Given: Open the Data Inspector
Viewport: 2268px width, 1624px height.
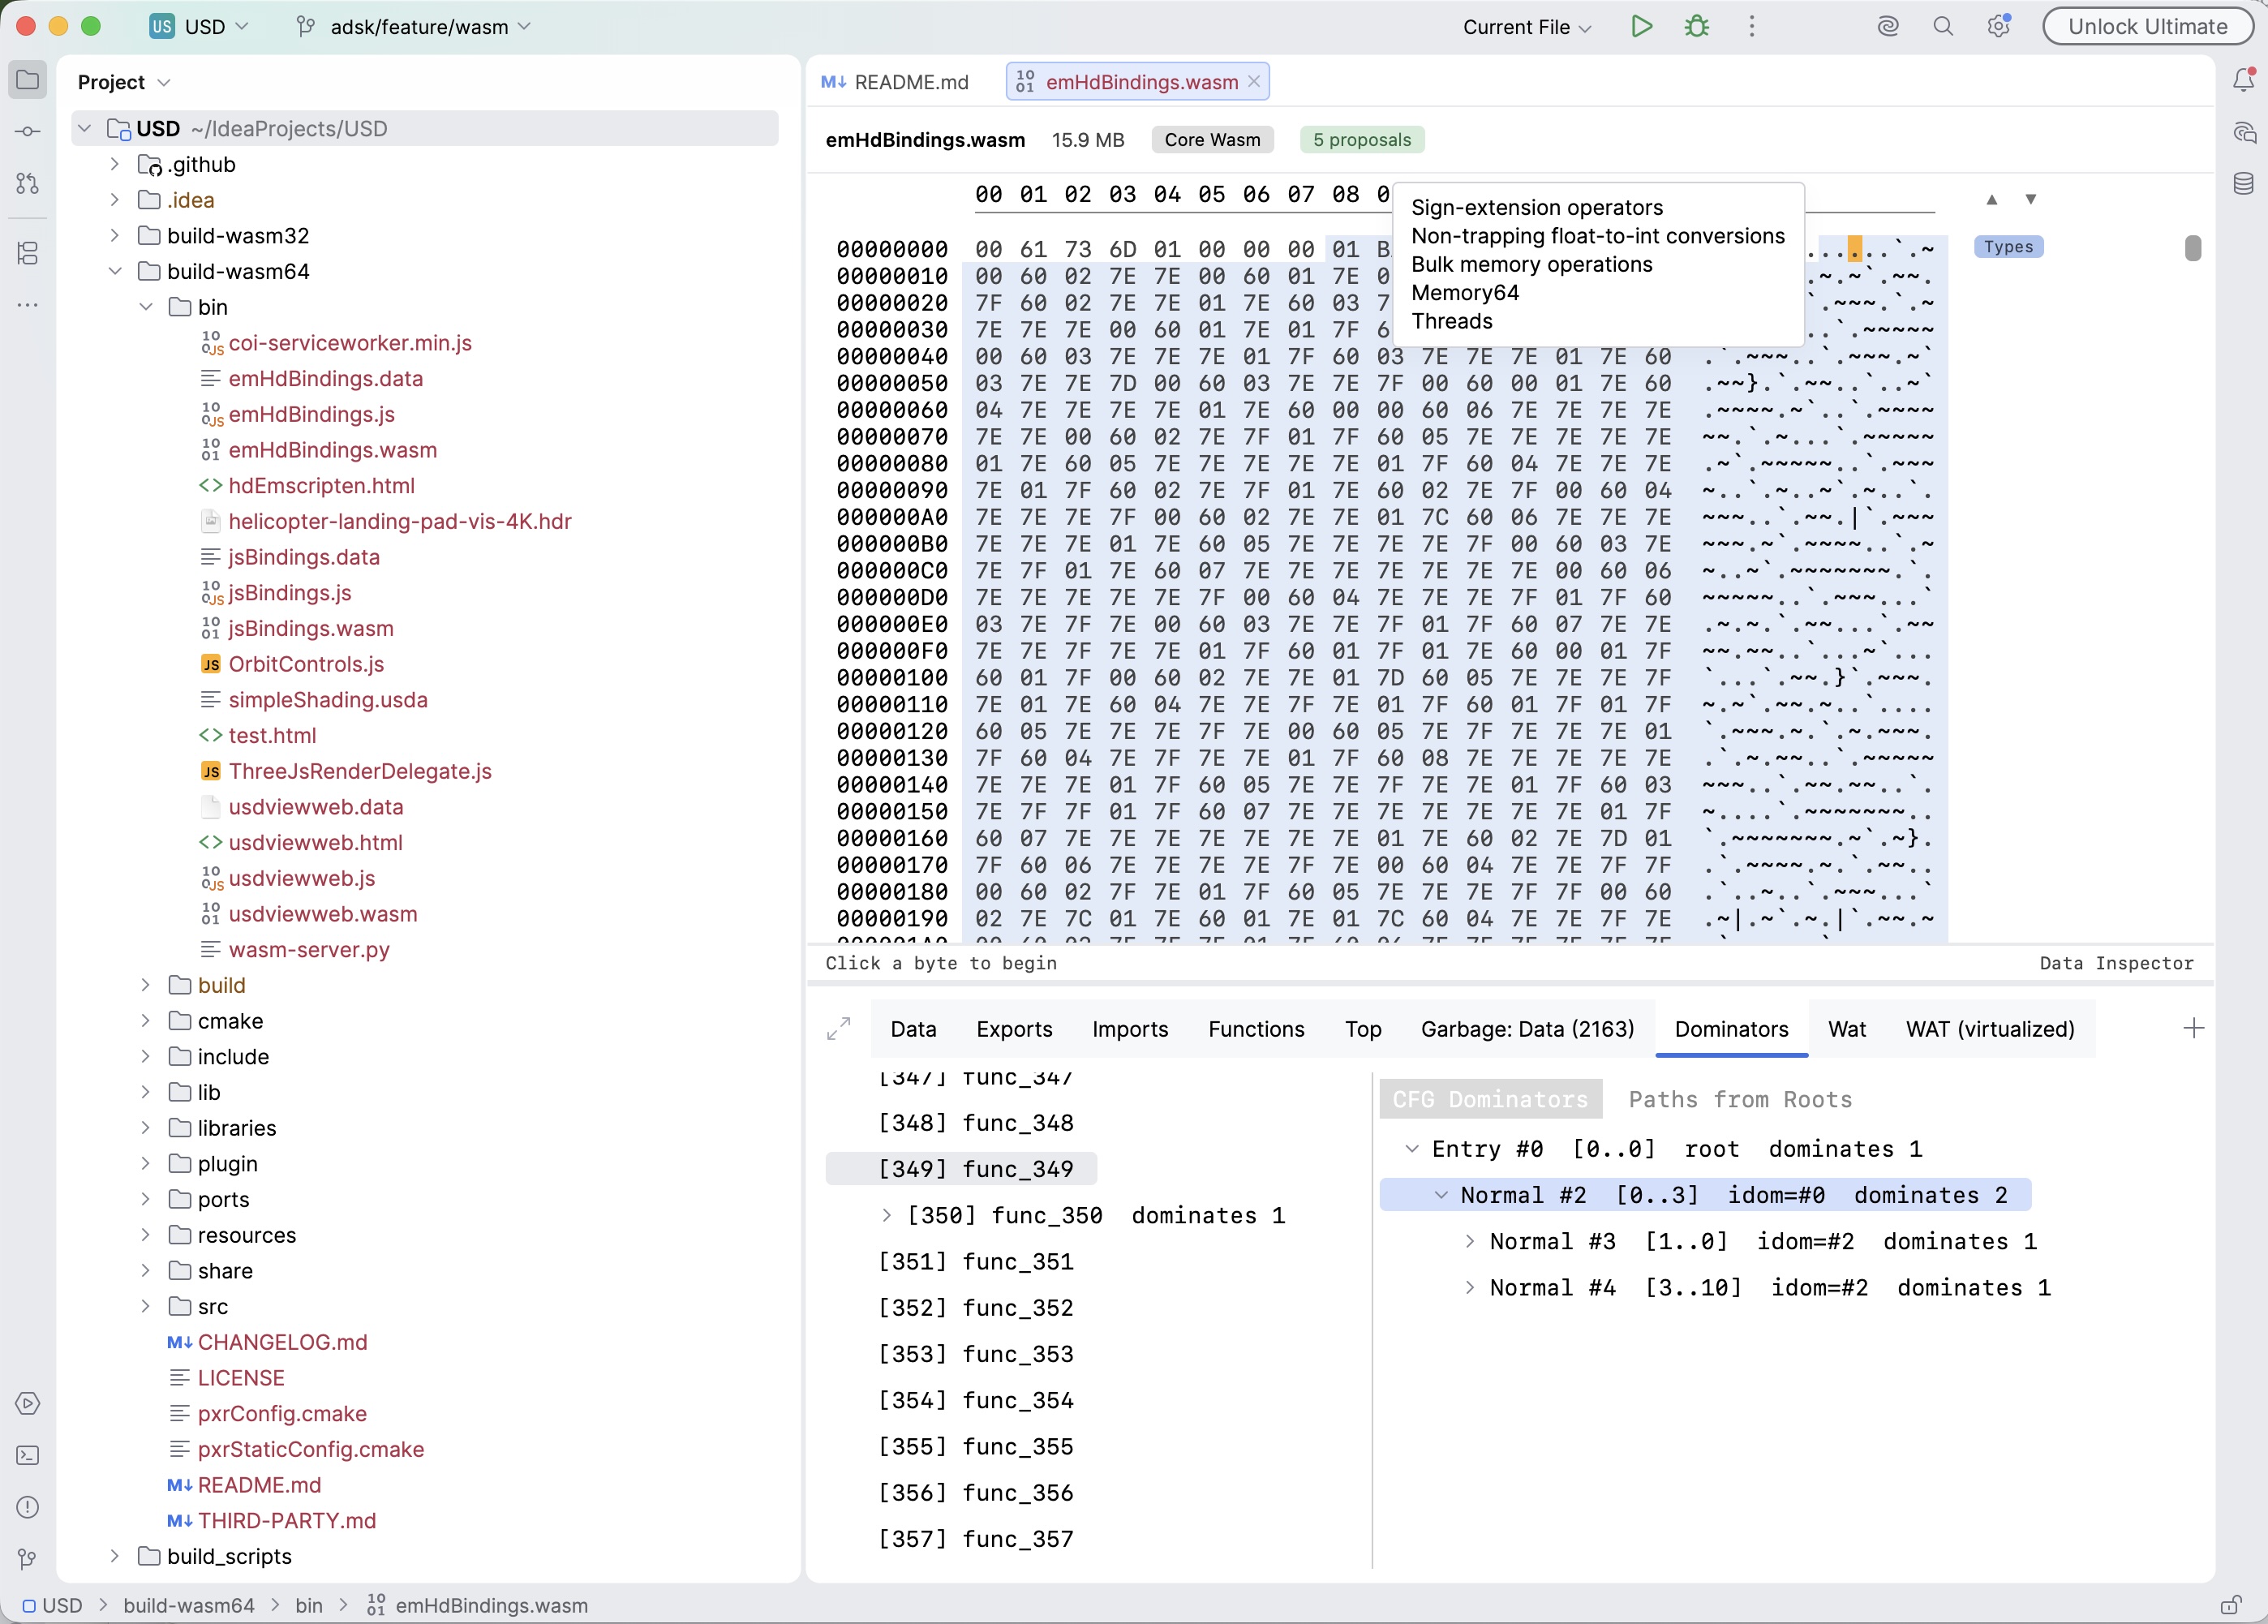Looking at the screenshot, I should pyautogui.click(x=2116, y=964).
